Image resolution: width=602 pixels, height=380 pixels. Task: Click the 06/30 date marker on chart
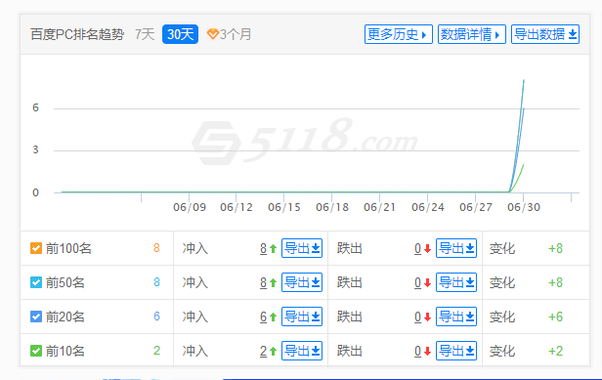524,207
